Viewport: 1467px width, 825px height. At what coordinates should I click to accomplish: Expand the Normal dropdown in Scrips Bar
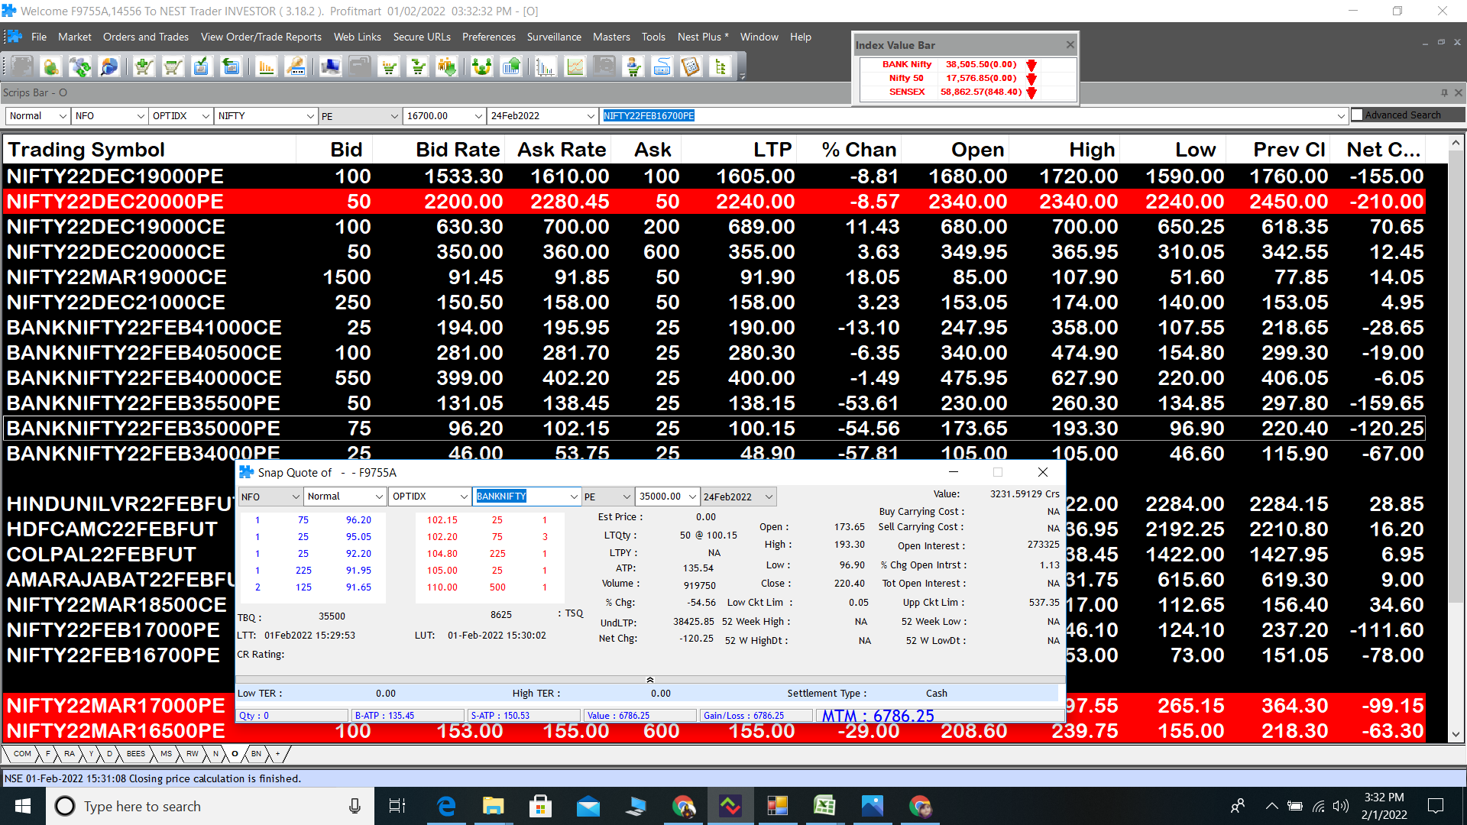click(63, 116)
